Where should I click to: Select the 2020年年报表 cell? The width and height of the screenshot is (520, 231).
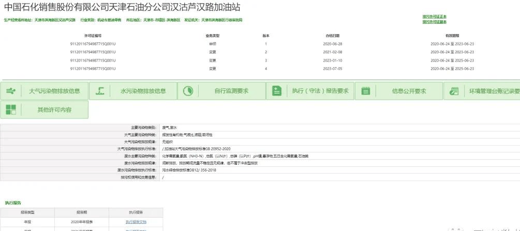pyautogui.click(x=82, y=222)
